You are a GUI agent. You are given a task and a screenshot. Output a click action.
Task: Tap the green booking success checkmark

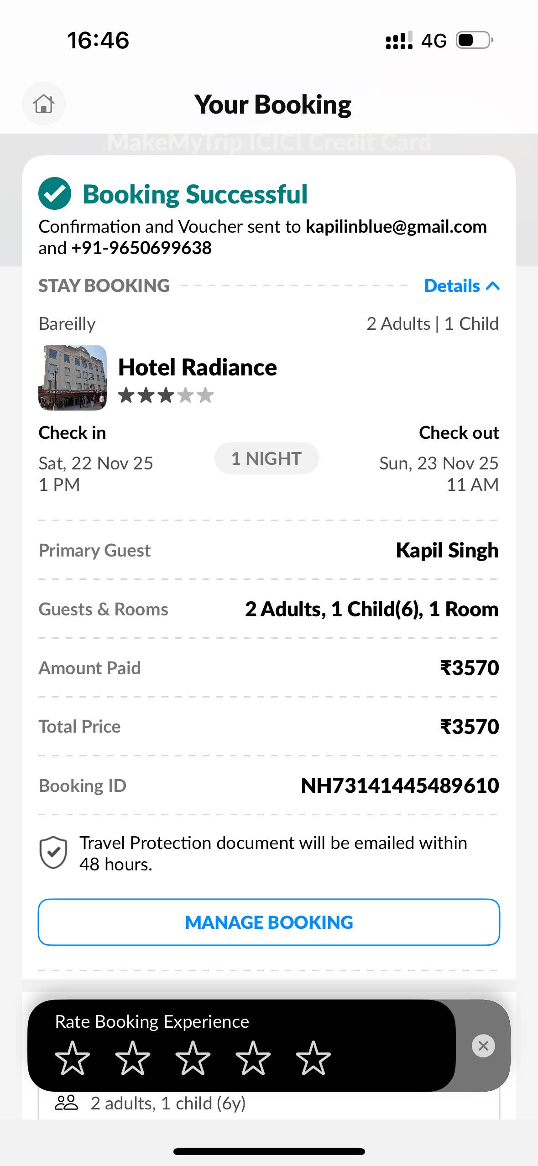click(55, 193)
